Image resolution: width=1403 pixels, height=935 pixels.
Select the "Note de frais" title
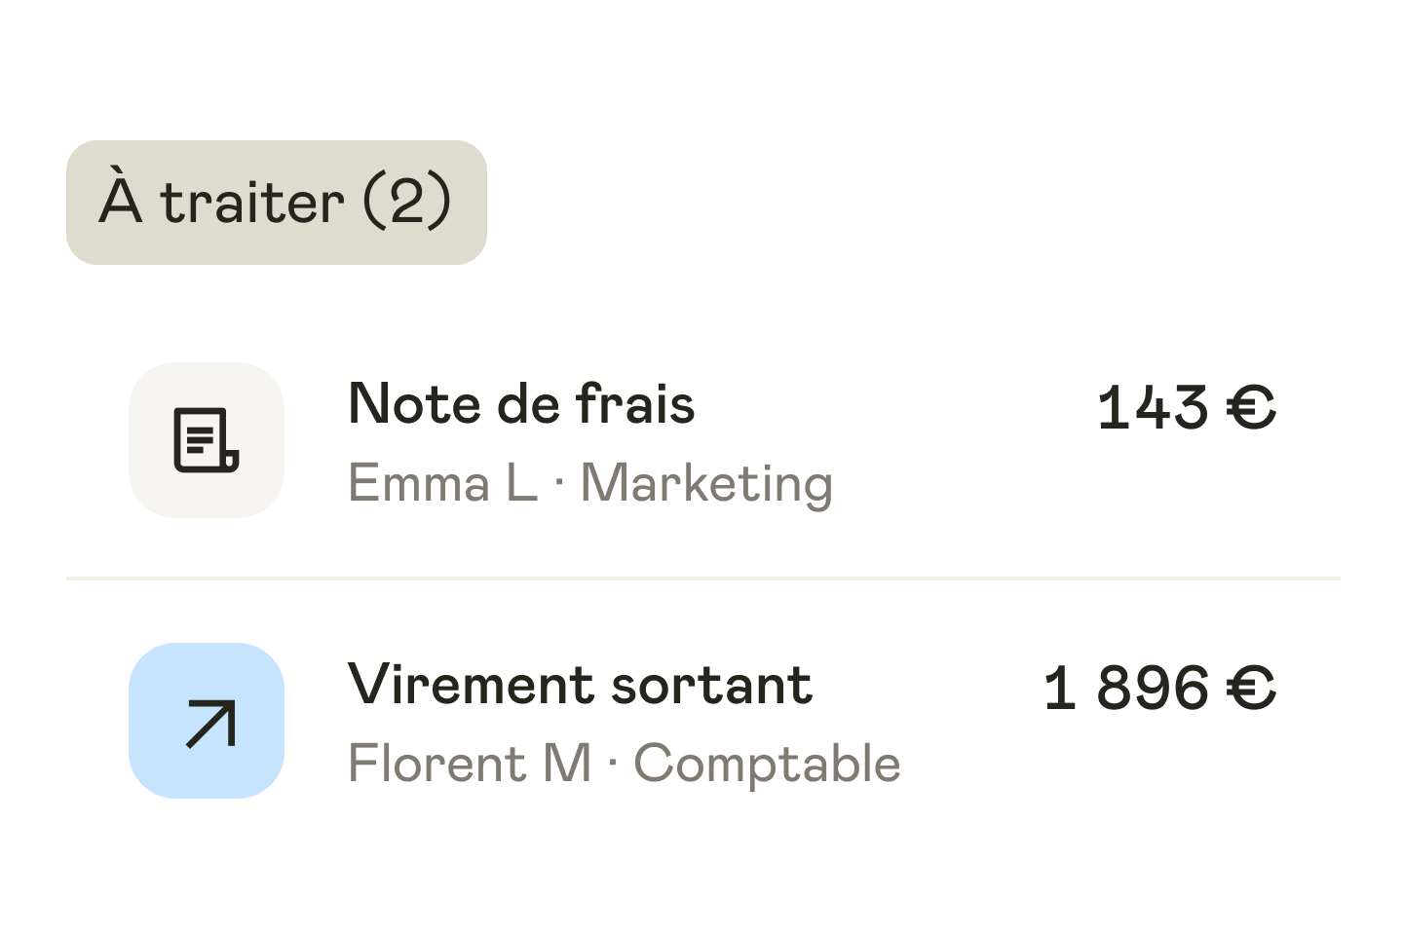[521, 404]
